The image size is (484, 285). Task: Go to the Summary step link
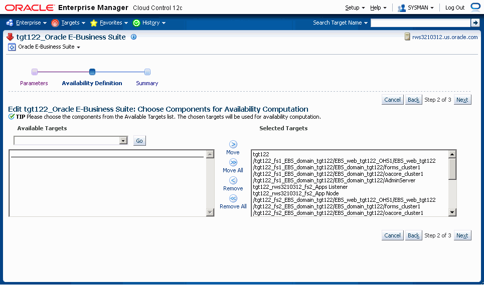(147, 83)
